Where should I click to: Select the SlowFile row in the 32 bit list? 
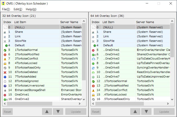pyautogui.click(x=42, y=41)
